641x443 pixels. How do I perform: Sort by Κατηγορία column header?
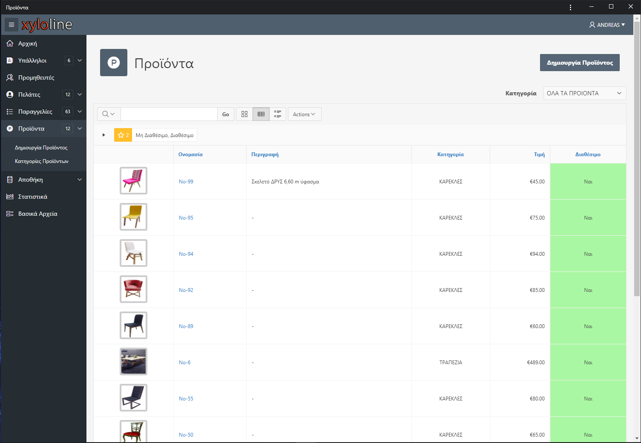coord(451,154)
